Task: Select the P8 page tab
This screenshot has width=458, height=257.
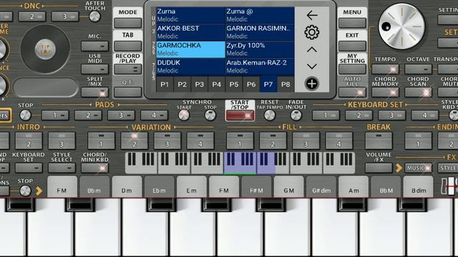Action: click(286, 84)
